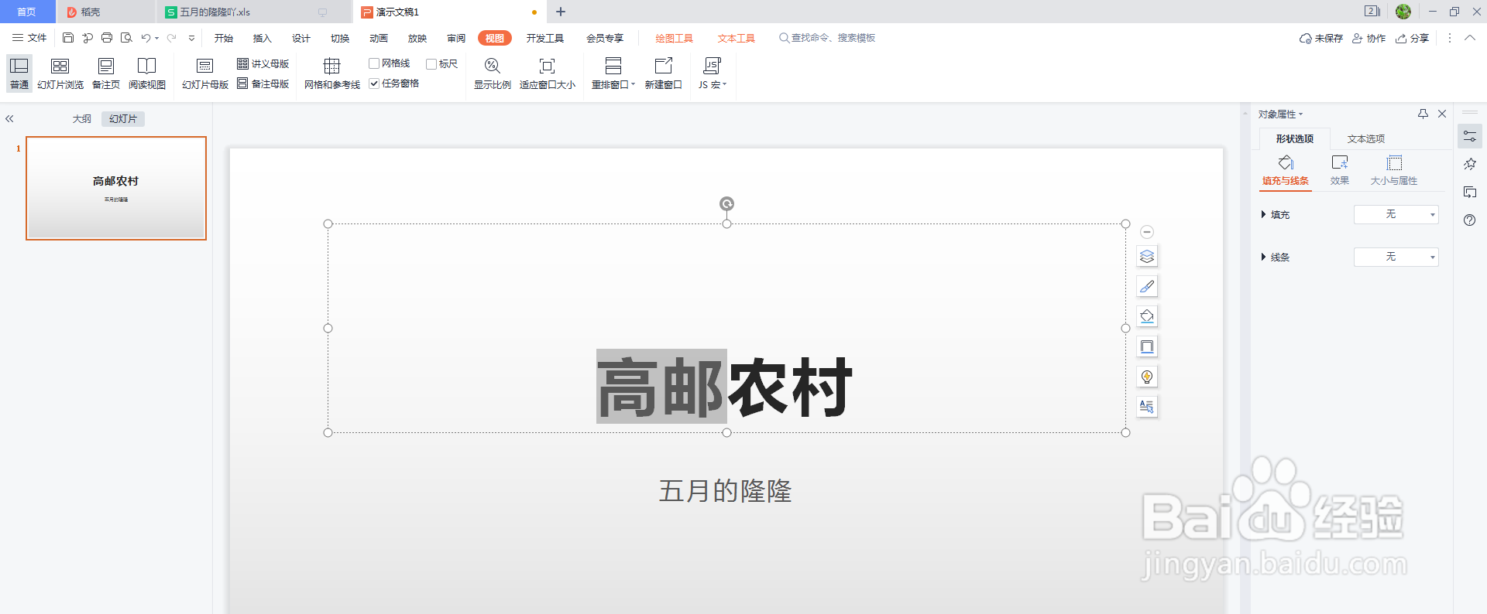
Task: Click the Unsaved status button (未保存)
Action: coord(1321,38)
